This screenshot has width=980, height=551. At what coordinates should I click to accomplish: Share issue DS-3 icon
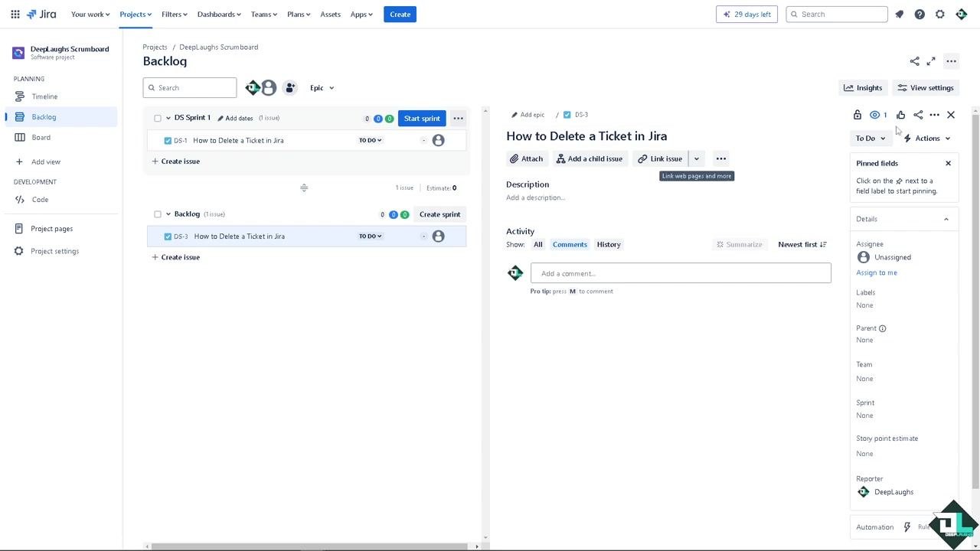click(x=918, y=115)
